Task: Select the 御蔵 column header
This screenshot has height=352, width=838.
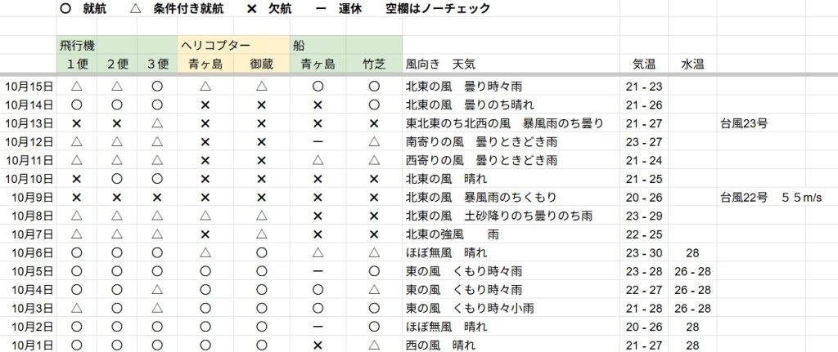Action: (x=261, y=64)
